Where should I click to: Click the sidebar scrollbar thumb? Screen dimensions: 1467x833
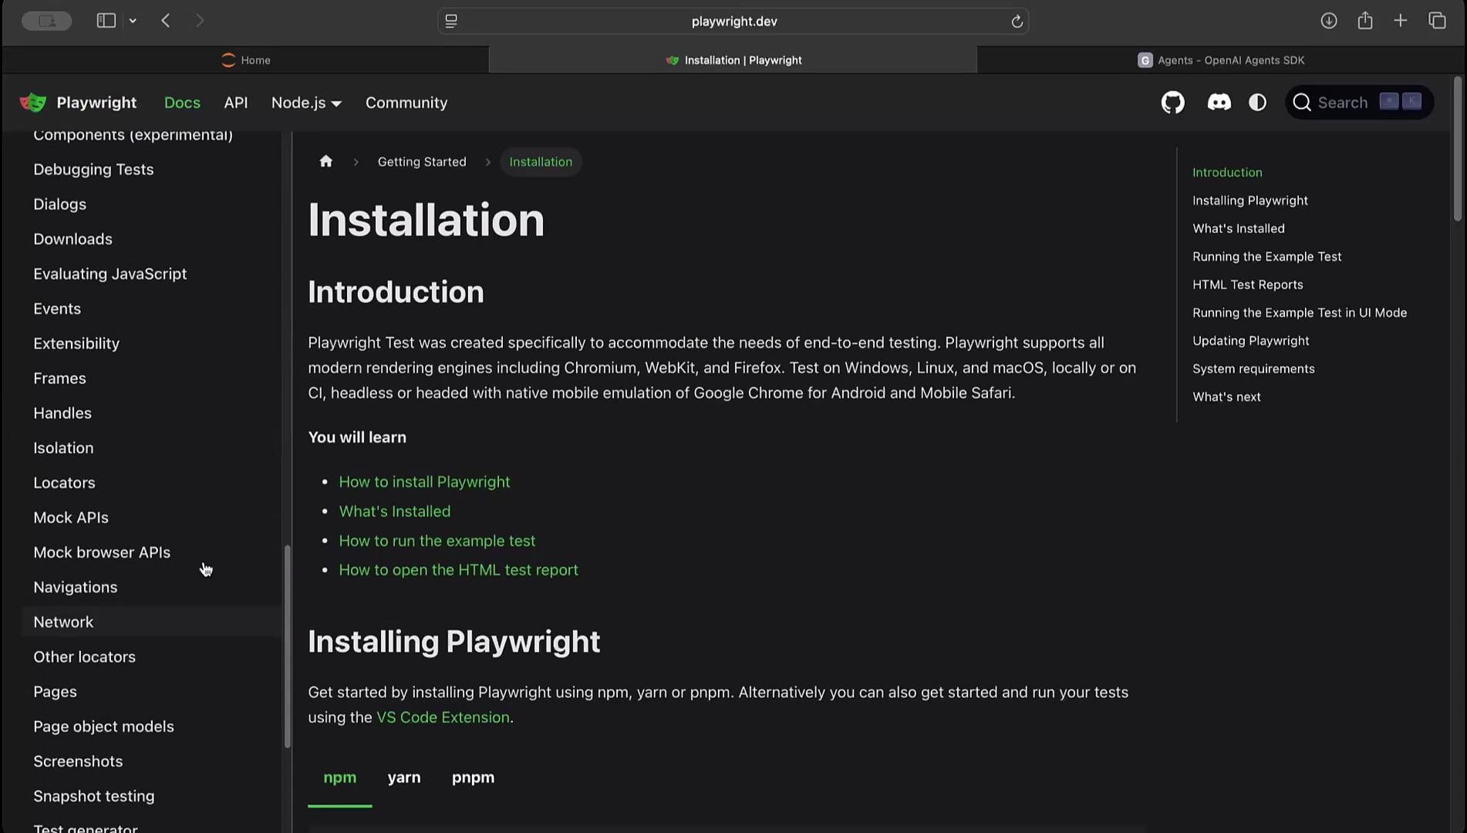point(287,646)
